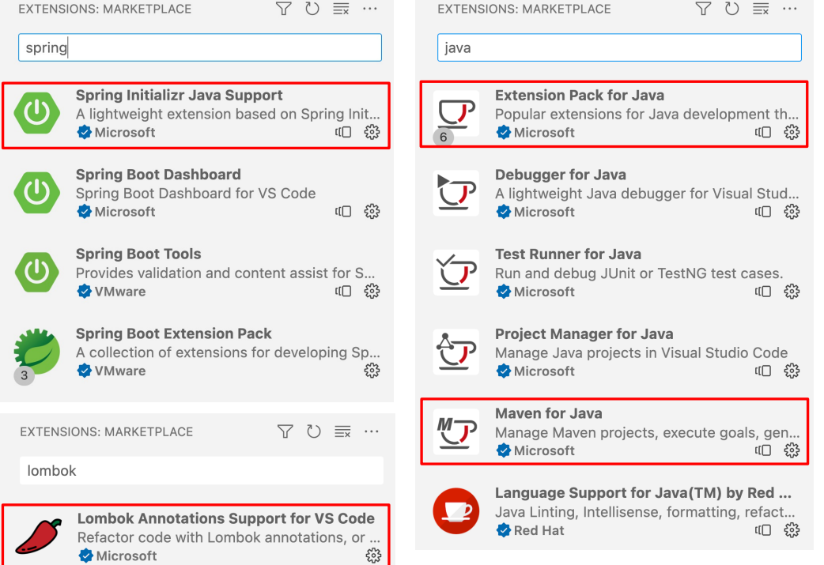Clear search results in lombok panel
Screen dimensions: 824x565
point(342,431)
